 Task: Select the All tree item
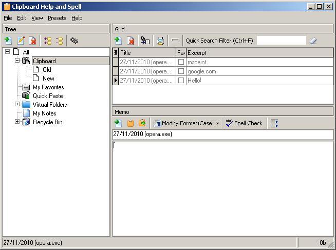(26, 52)
